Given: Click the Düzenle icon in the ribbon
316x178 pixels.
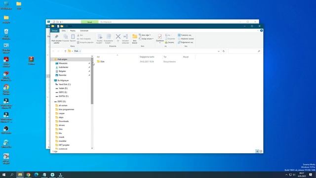Looking at the screenshot, I should point(166,39).
